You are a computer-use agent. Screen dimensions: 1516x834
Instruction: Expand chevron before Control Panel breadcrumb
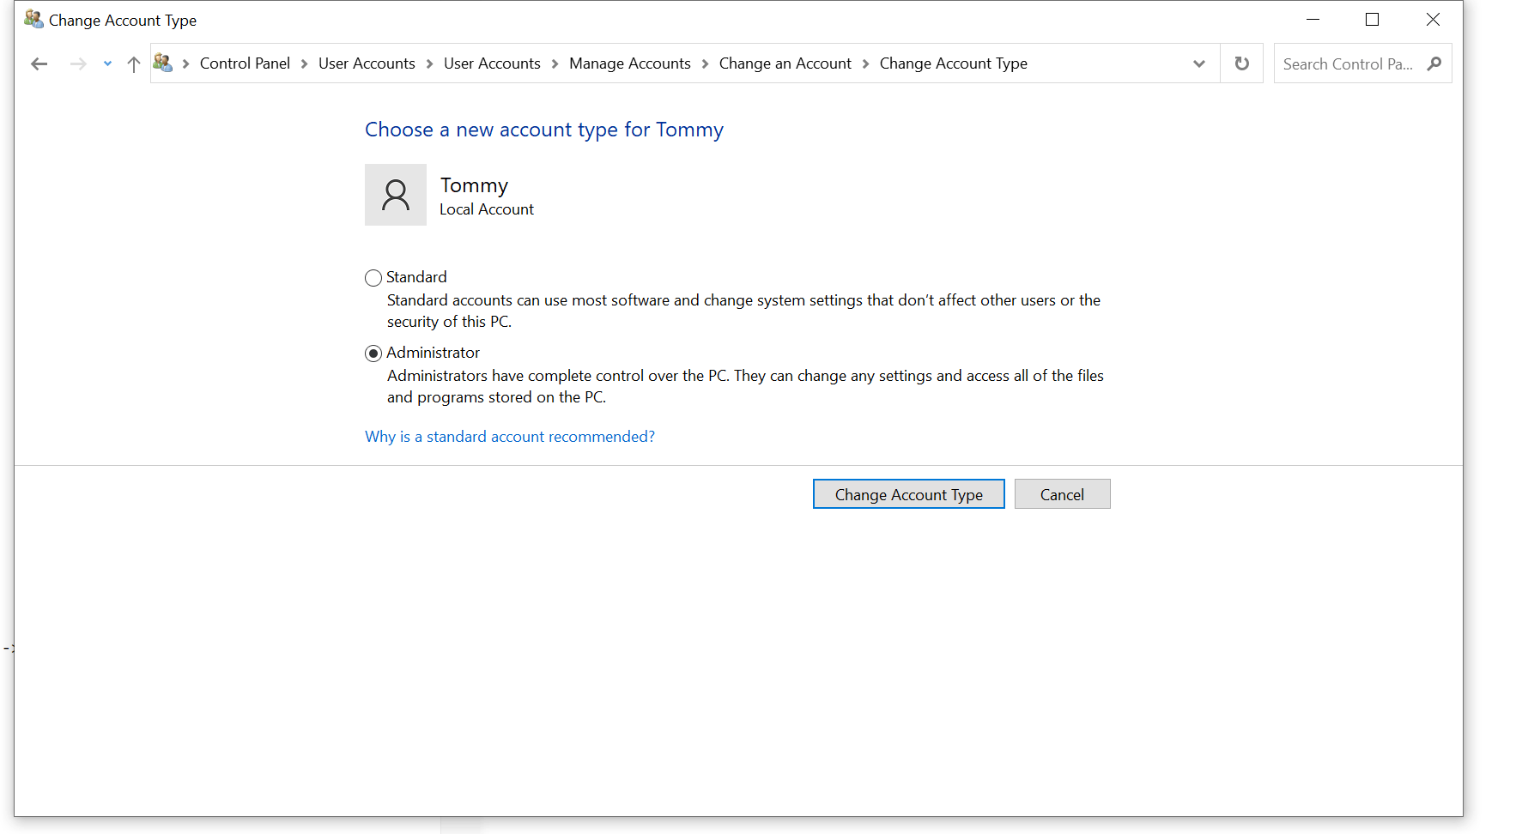[186, 63]
